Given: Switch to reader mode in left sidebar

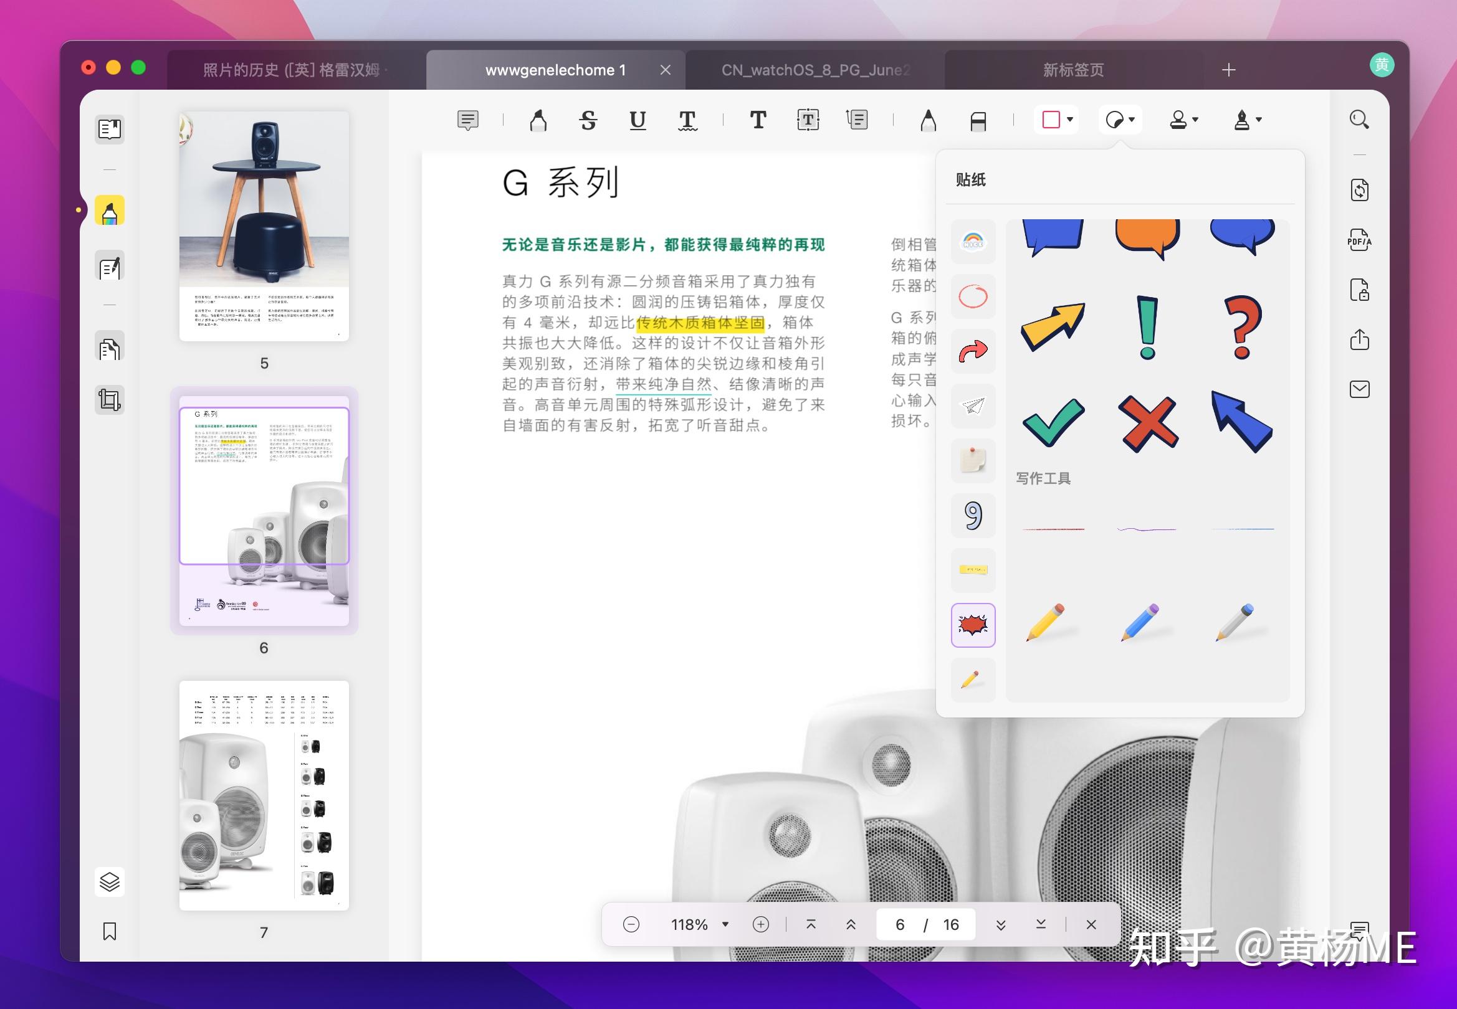Looking at the screenshot, I should [x=110, y=130].
